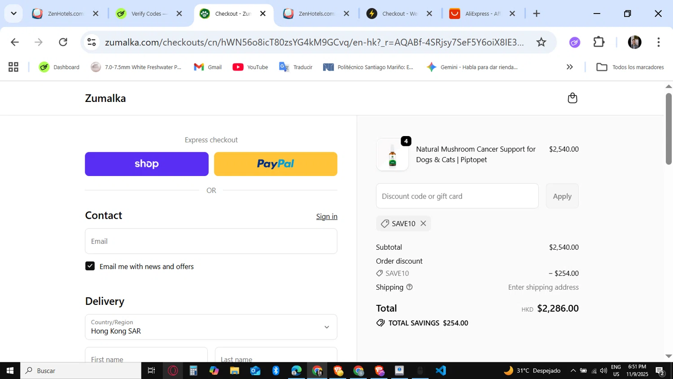Viewport: 673px width, 379px height.
Task: Close the AliExpress tab
Action: click(x=512, y=13)
